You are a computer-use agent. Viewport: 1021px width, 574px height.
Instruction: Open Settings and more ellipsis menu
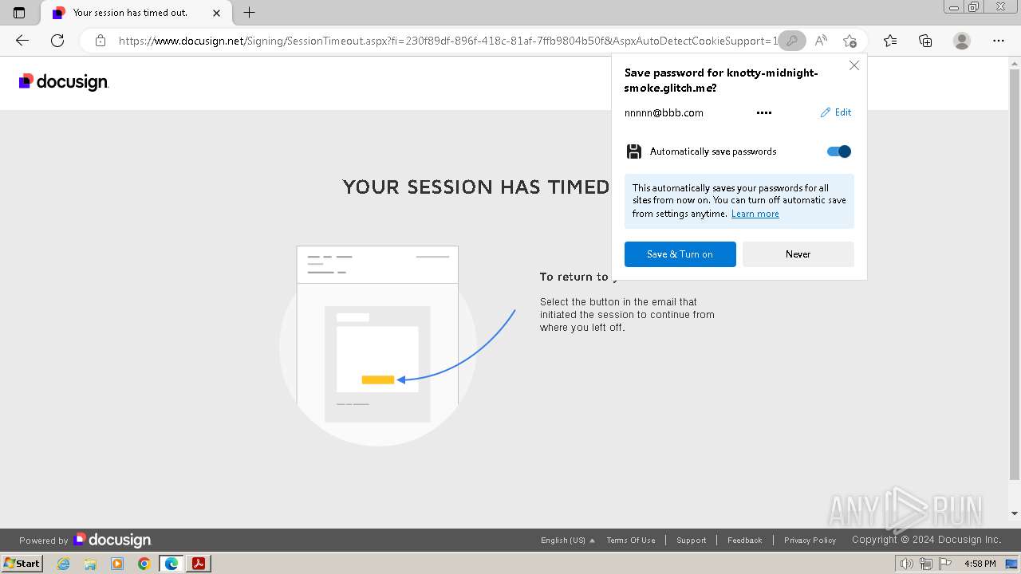pos(999,41)
